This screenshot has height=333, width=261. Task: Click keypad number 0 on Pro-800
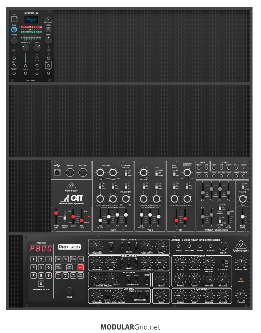click(41, 283)
